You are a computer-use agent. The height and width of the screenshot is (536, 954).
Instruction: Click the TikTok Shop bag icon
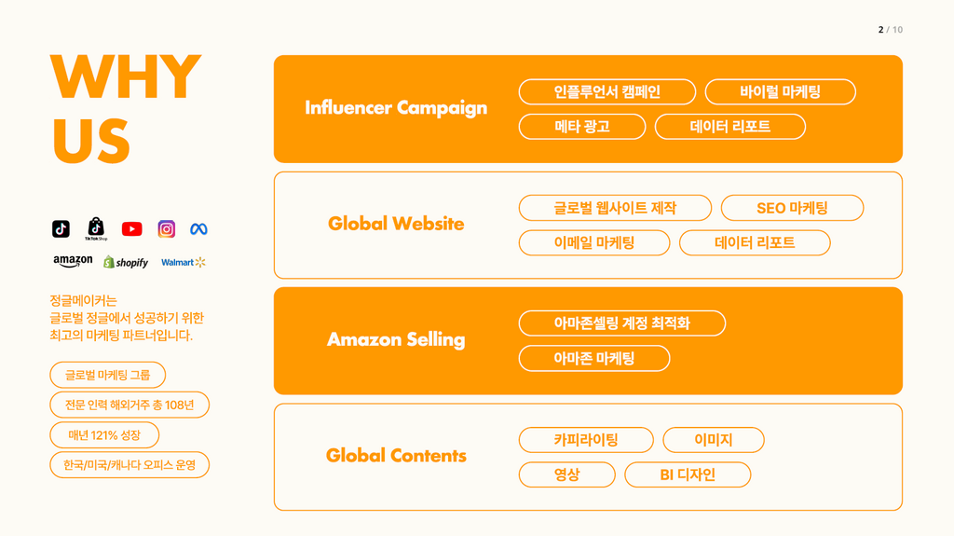(x=96, y=228)
